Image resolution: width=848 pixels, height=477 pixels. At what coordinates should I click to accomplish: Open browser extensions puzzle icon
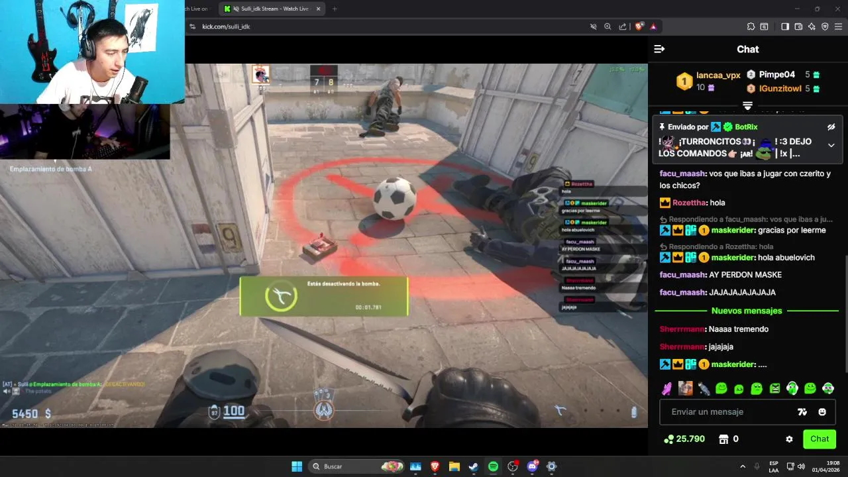click(x=751, y=26)
